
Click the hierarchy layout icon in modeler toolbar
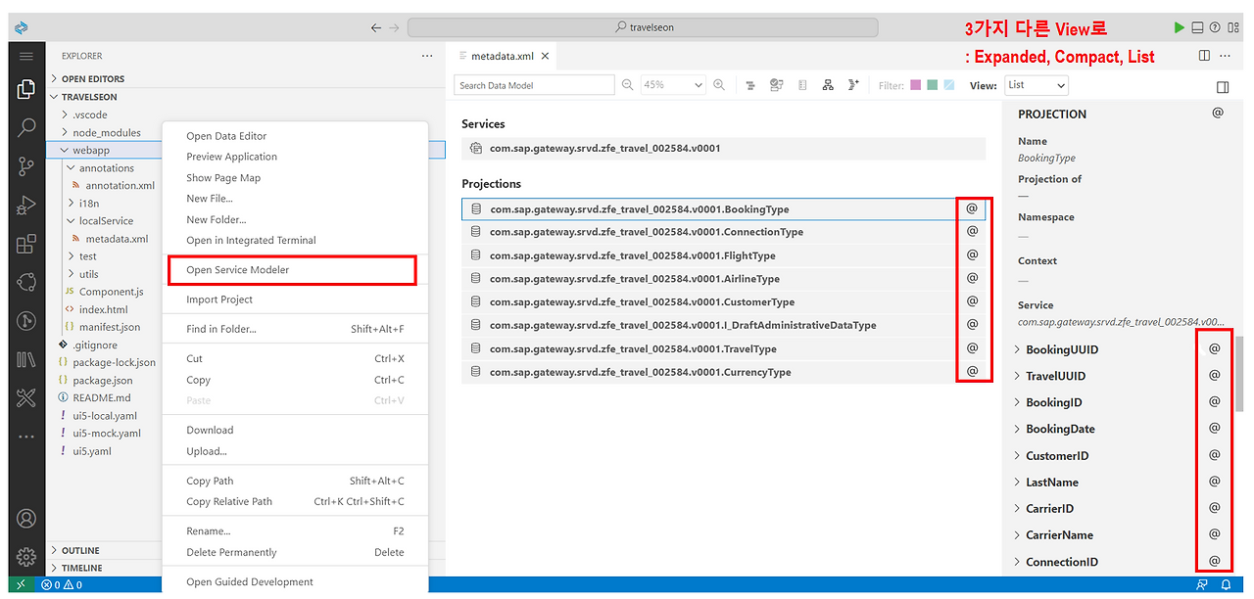(x=828, y=85)
